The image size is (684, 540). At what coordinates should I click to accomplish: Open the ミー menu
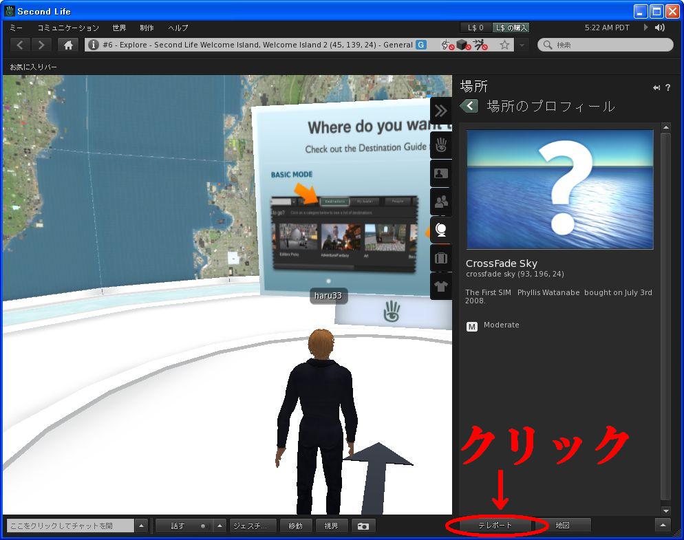tap(16, 28)
